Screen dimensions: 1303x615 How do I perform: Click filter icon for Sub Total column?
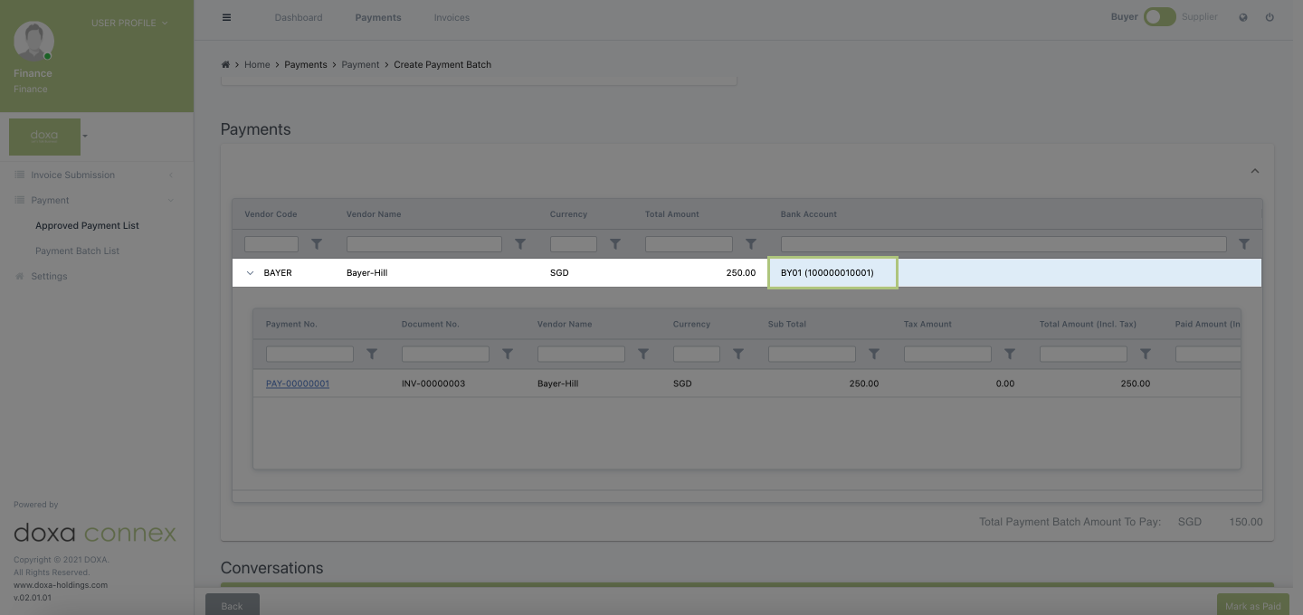click(874, 355)
